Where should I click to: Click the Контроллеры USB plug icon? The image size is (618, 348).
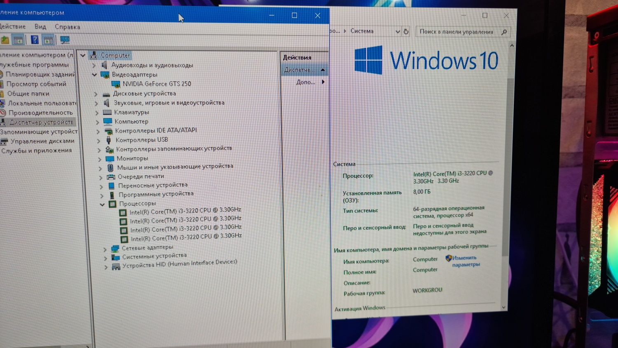point(109,140)
